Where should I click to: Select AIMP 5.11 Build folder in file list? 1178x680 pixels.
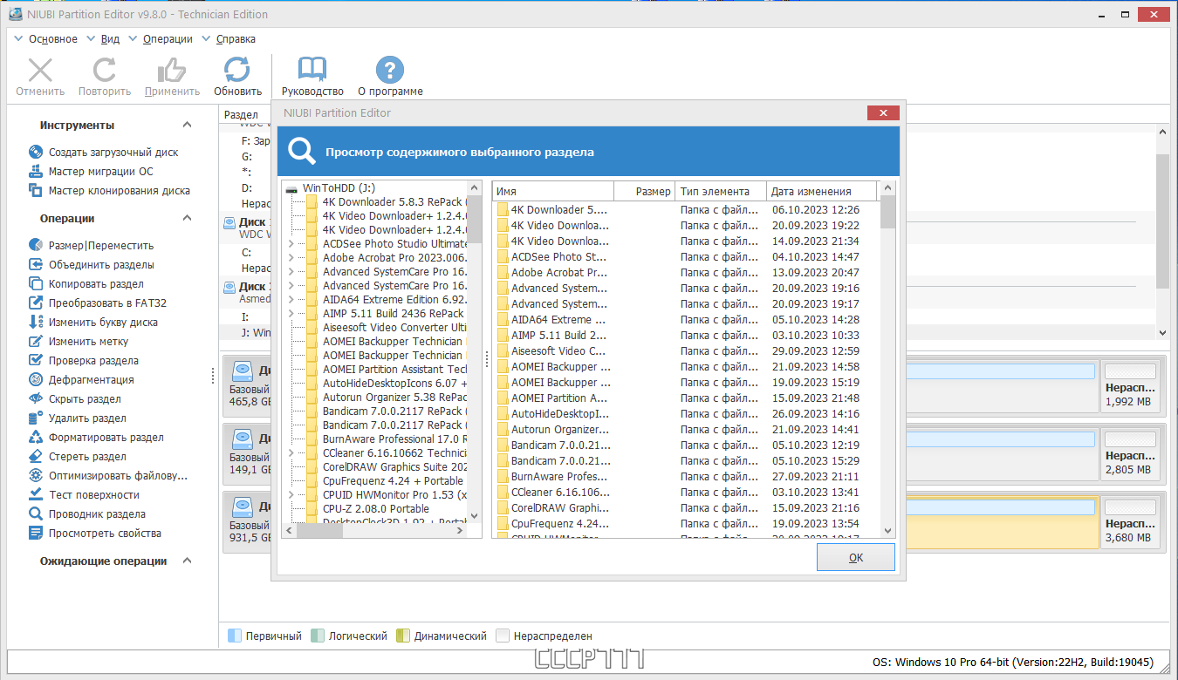(x=558, y=335)
